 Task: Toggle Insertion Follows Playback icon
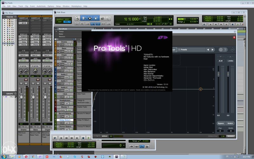coord(109,24)
